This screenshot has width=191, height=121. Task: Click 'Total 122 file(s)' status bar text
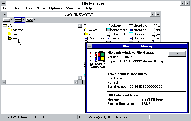[103, 117]
